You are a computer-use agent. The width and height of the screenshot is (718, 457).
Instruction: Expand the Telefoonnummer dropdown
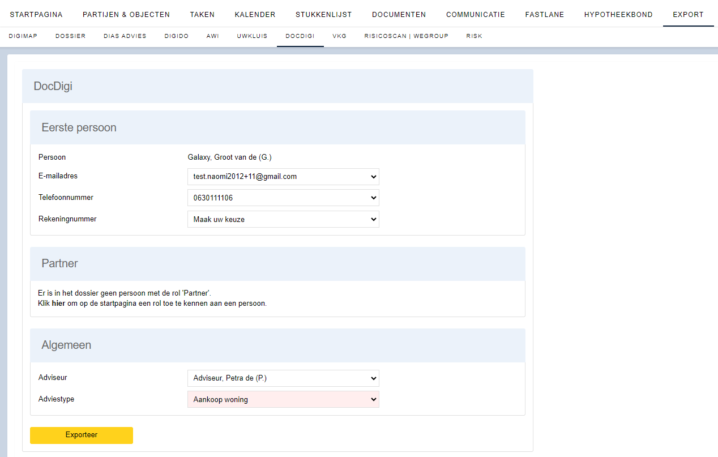(x=283, y=198)
